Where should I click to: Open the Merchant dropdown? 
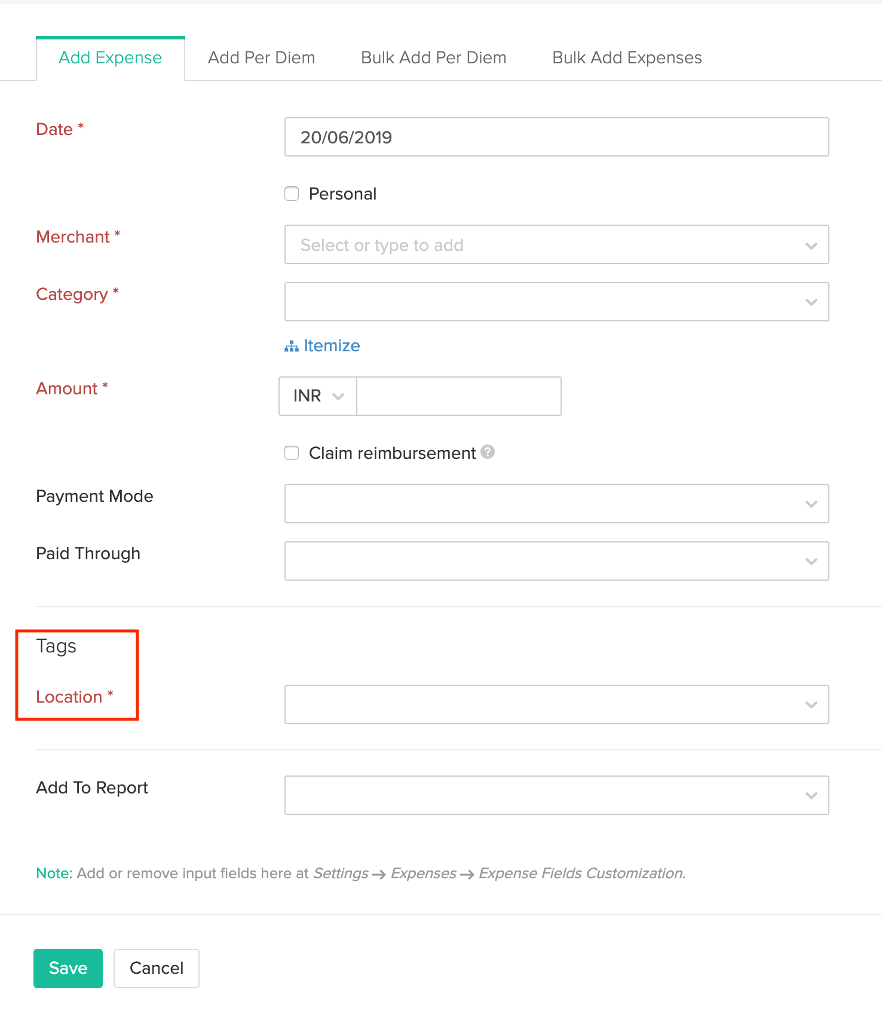pyautogui.click(x=556, y=245)
